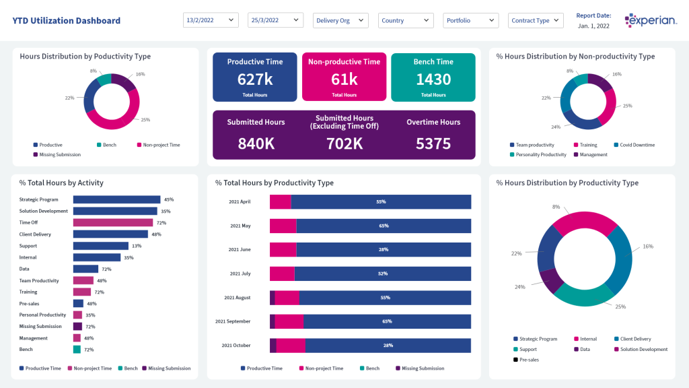
Task: Select the Non-productive Time 61k card
Action: pos(344,77)
